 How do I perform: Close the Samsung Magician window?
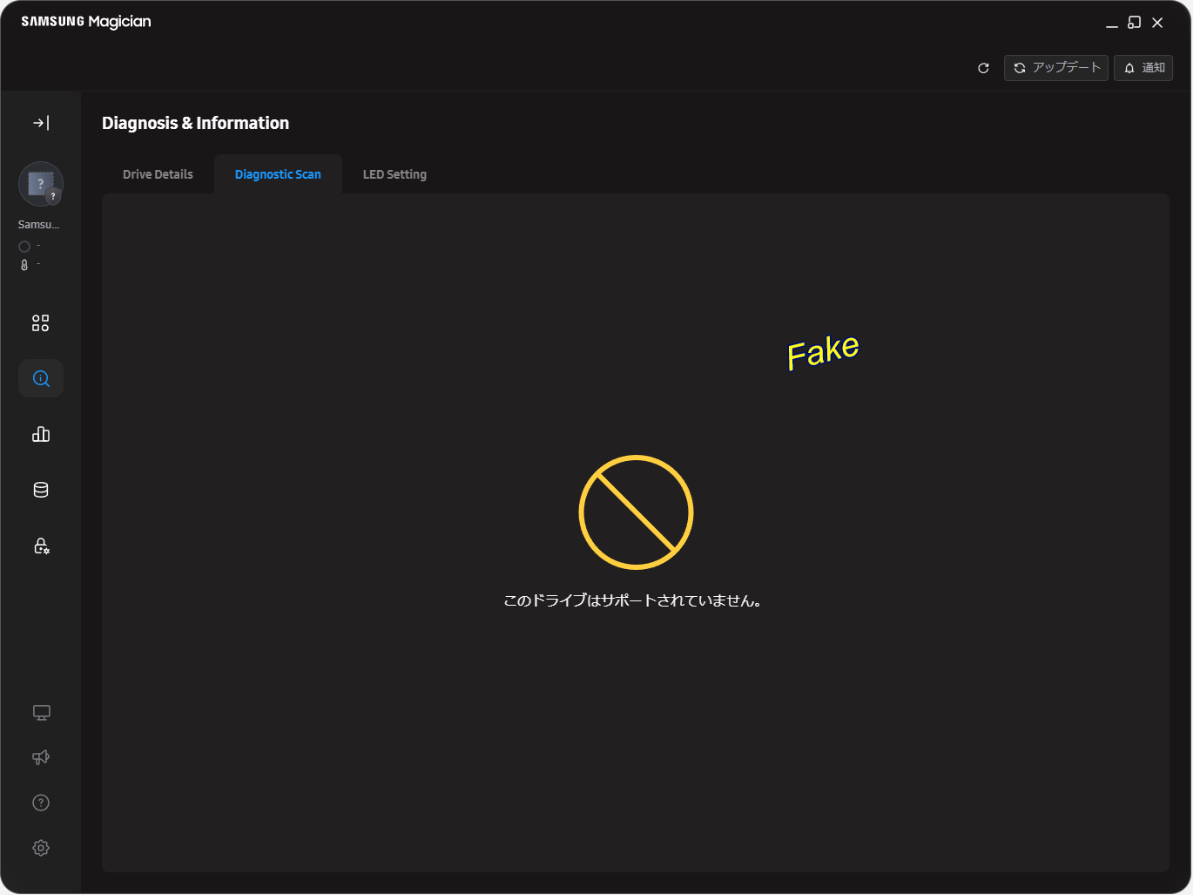[1157, 23]
